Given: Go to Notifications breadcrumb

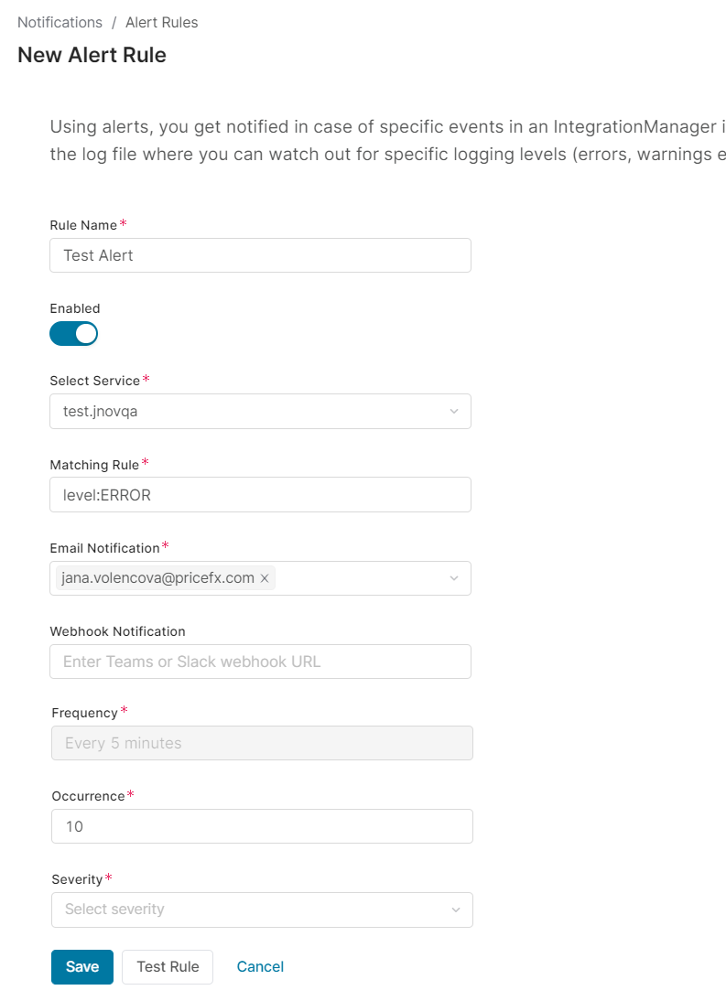Looking at the screenshot, I should click(60, 22).
